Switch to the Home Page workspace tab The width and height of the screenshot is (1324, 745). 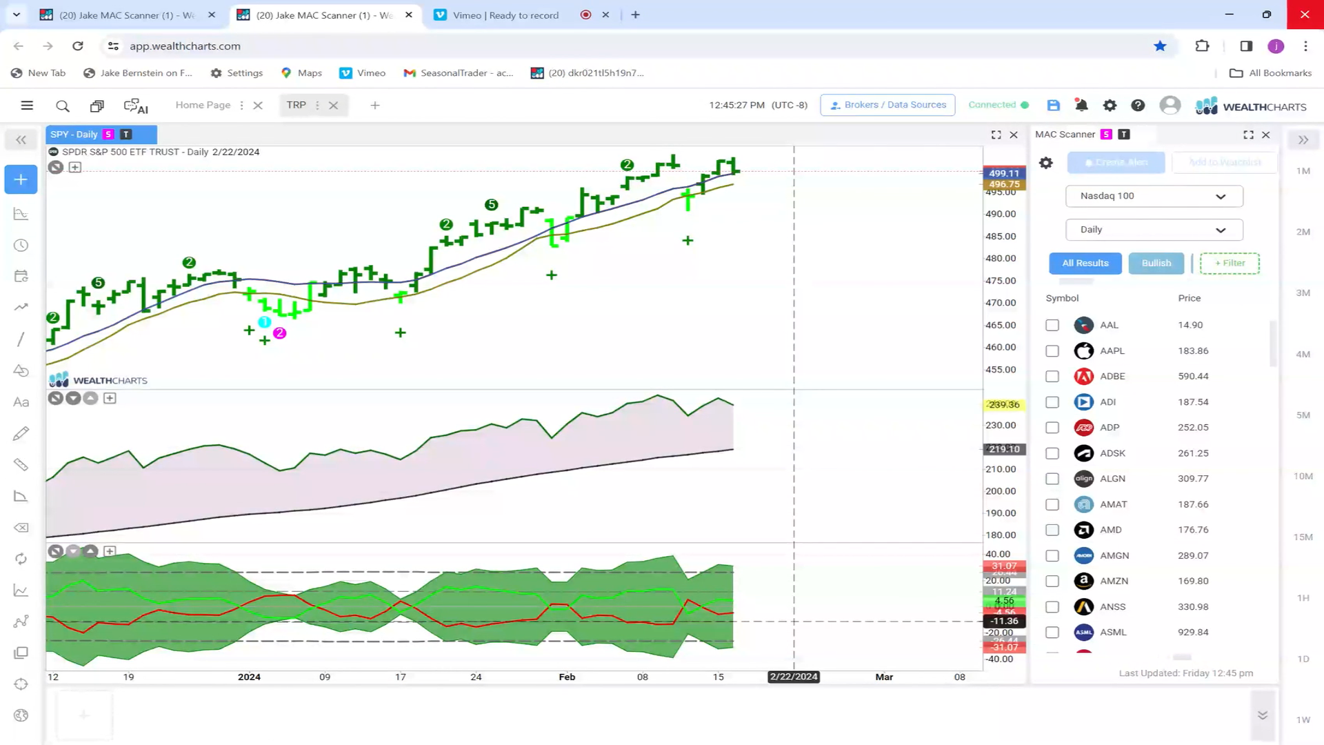click(203, 105)
